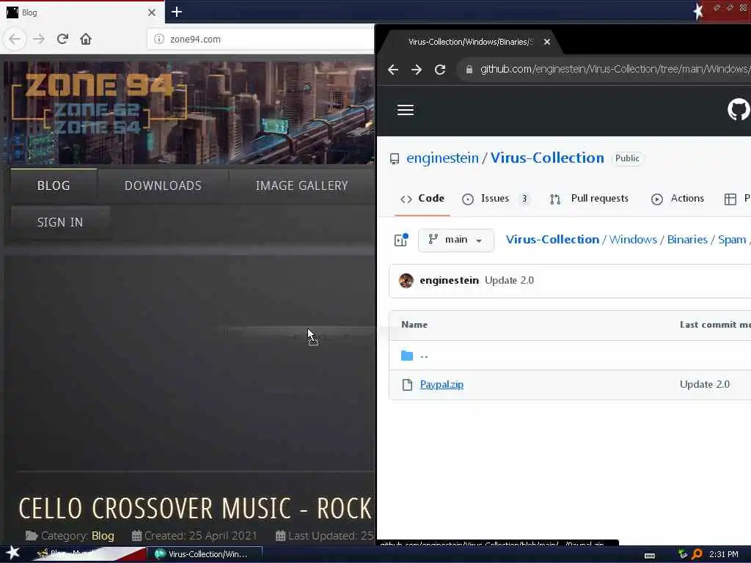751x563 pixels.
Task: Click the SIGN IN menu item
Action: click(60, 223)
